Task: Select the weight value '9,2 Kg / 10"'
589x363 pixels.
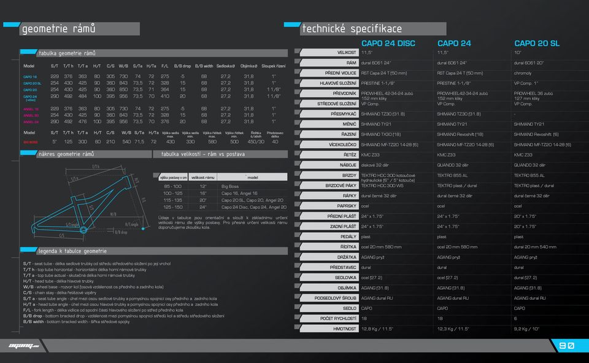Action: 526,329
